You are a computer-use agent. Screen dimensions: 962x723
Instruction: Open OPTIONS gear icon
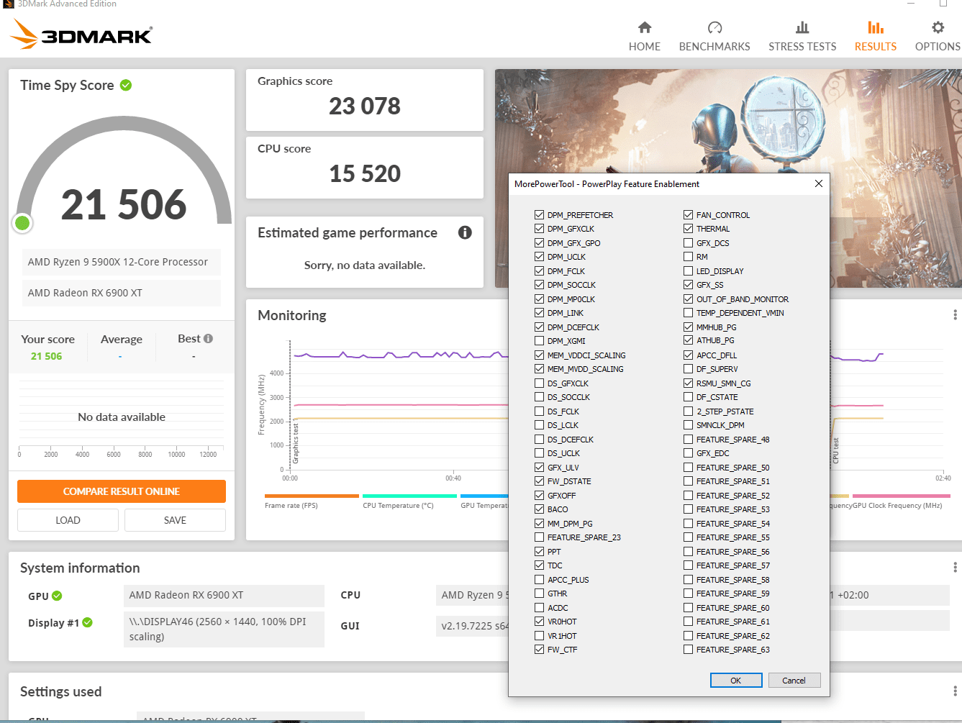pos(938,27)
